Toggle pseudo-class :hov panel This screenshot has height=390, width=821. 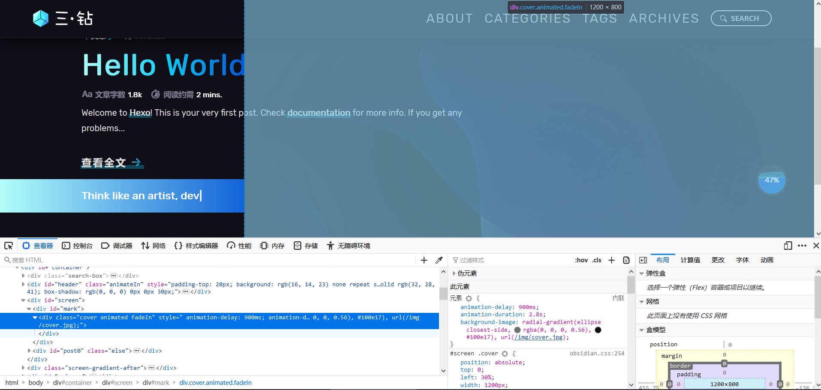[581, 260]
